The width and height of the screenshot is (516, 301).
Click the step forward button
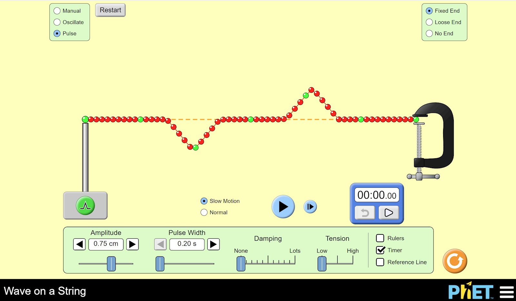[310, 207]
